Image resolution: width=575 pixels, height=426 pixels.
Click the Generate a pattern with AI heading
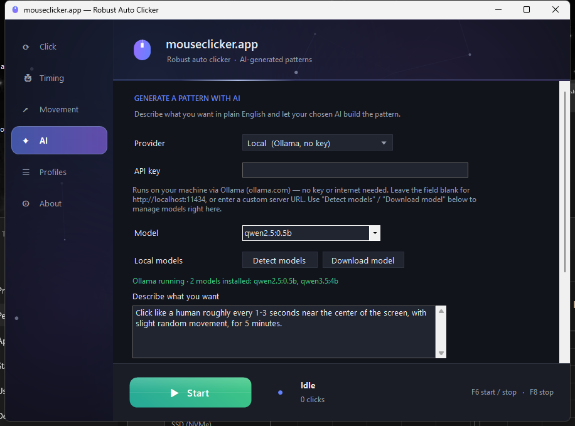[187, 99]
